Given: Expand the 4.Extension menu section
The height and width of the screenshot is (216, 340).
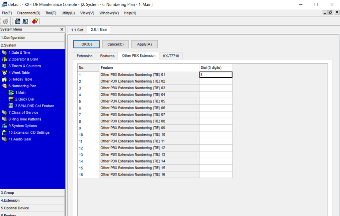Looking at the screenshot, I should coord(33,200).
